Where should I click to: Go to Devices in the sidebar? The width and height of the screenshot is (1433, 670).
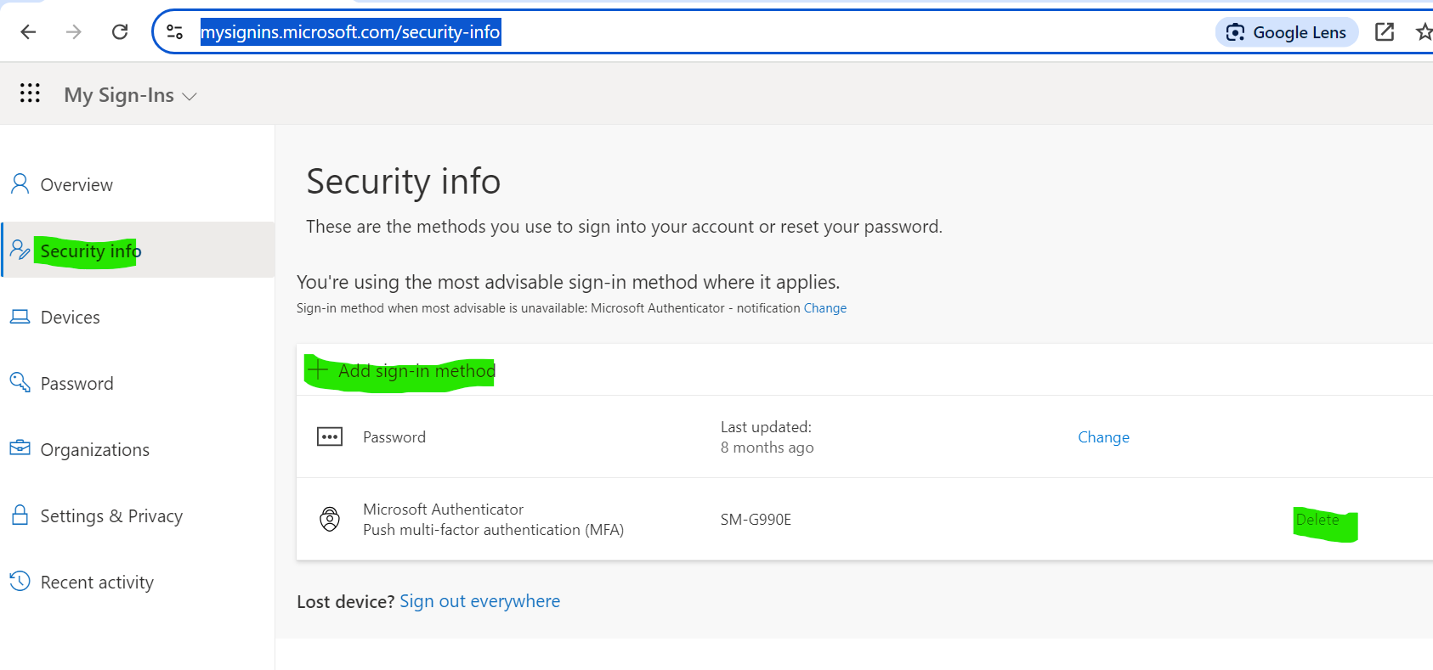pos(71,318)
